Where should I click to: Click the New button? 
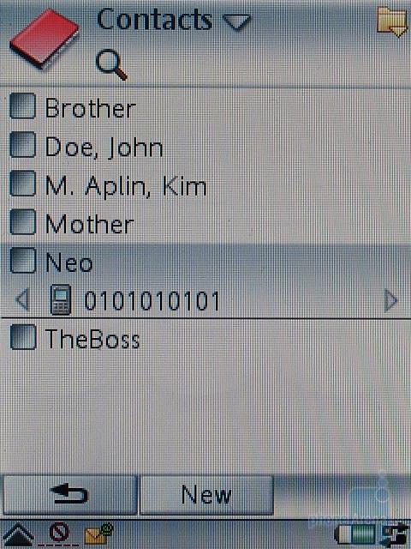[x=206, y=495]
